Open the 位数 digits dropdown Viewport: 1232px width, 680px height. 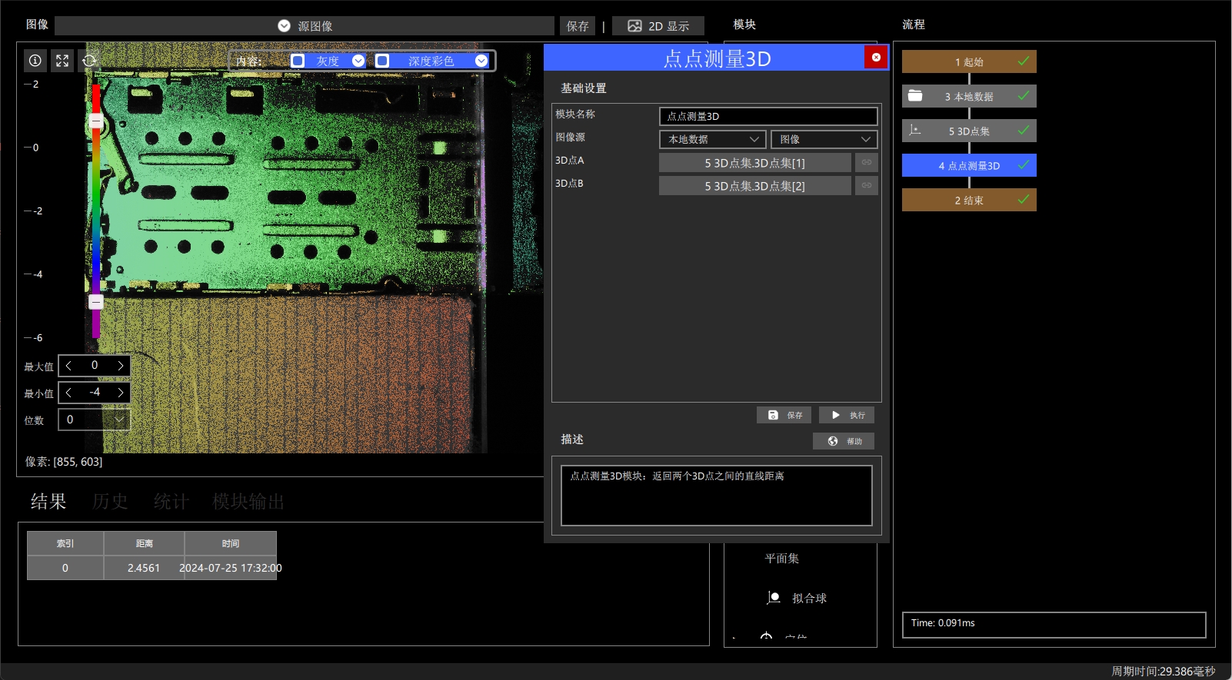(x=95, y=420)
